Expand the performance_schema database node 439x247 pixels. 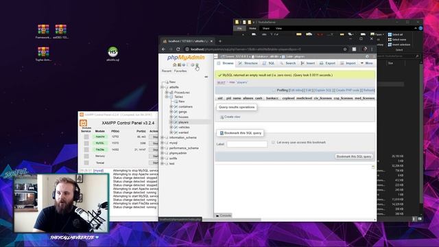(163, 148)
